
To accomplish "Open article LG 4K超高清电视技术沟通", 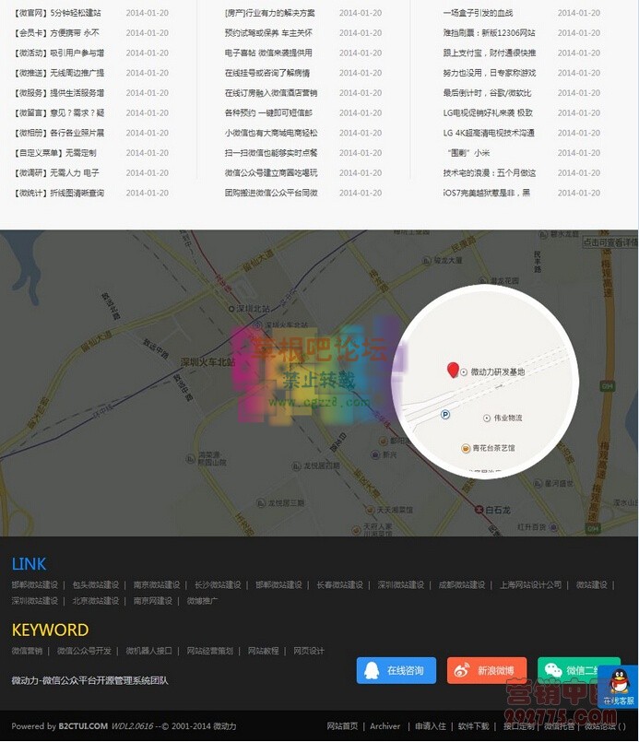I will [489, 133].
